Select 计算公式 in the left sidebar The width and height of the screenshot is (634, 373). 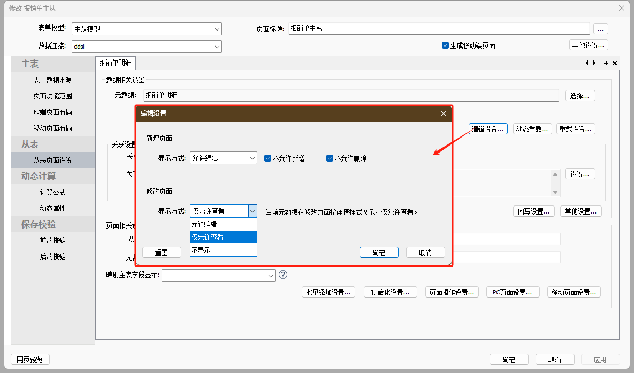click(x=52, y=192)
